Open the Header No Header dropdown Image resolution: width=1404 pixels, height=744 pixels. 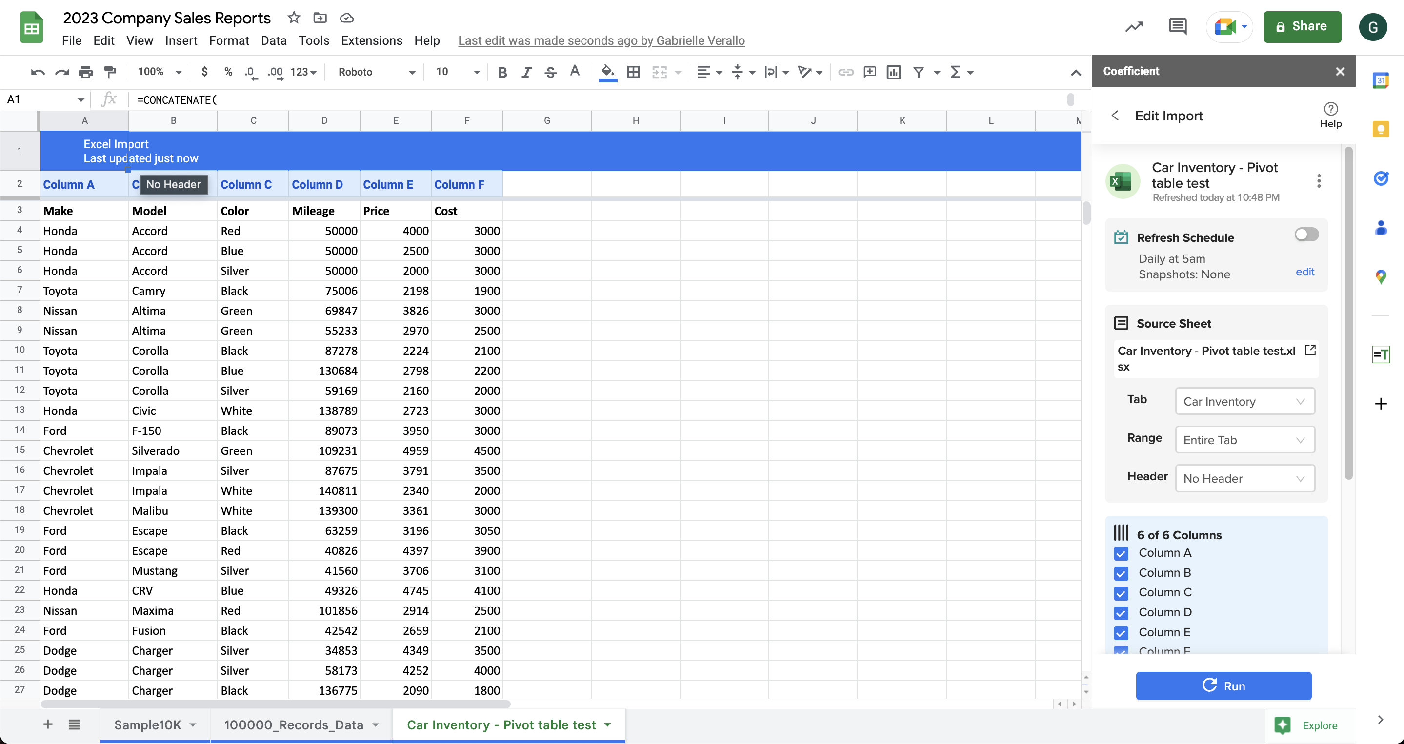(1244, 479)
